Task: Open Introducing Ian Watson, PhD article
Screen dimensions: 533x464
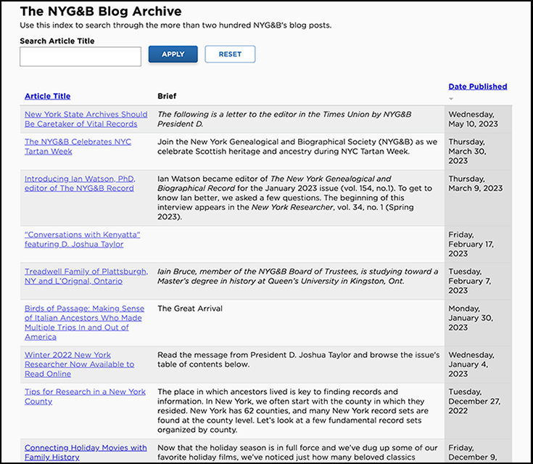Action: [80, 183]
